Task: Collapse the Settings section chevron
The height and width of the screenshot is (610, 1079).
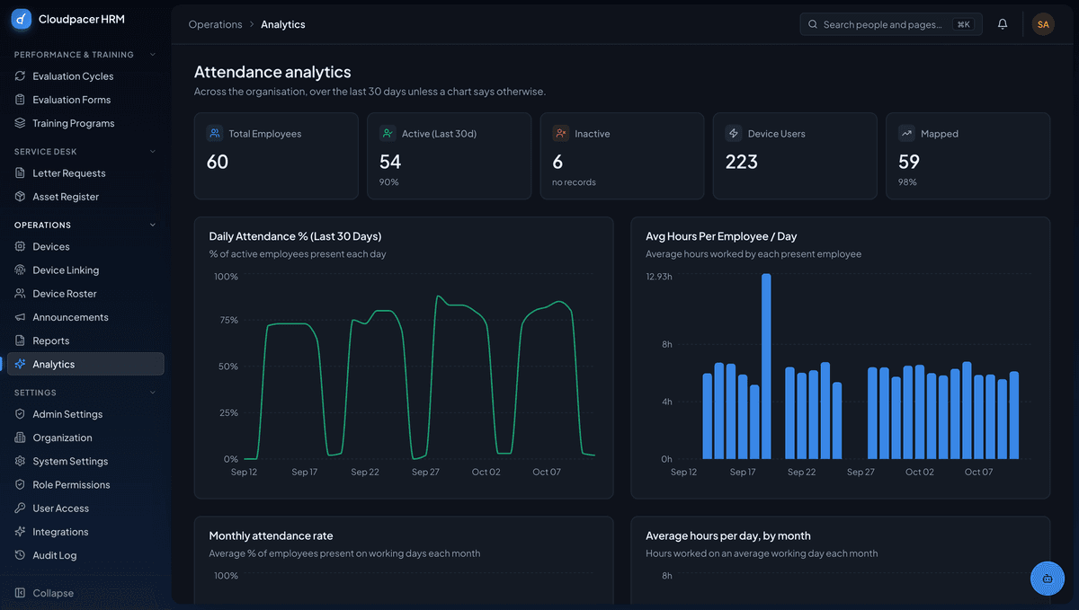Action: [x=153, y=393]
